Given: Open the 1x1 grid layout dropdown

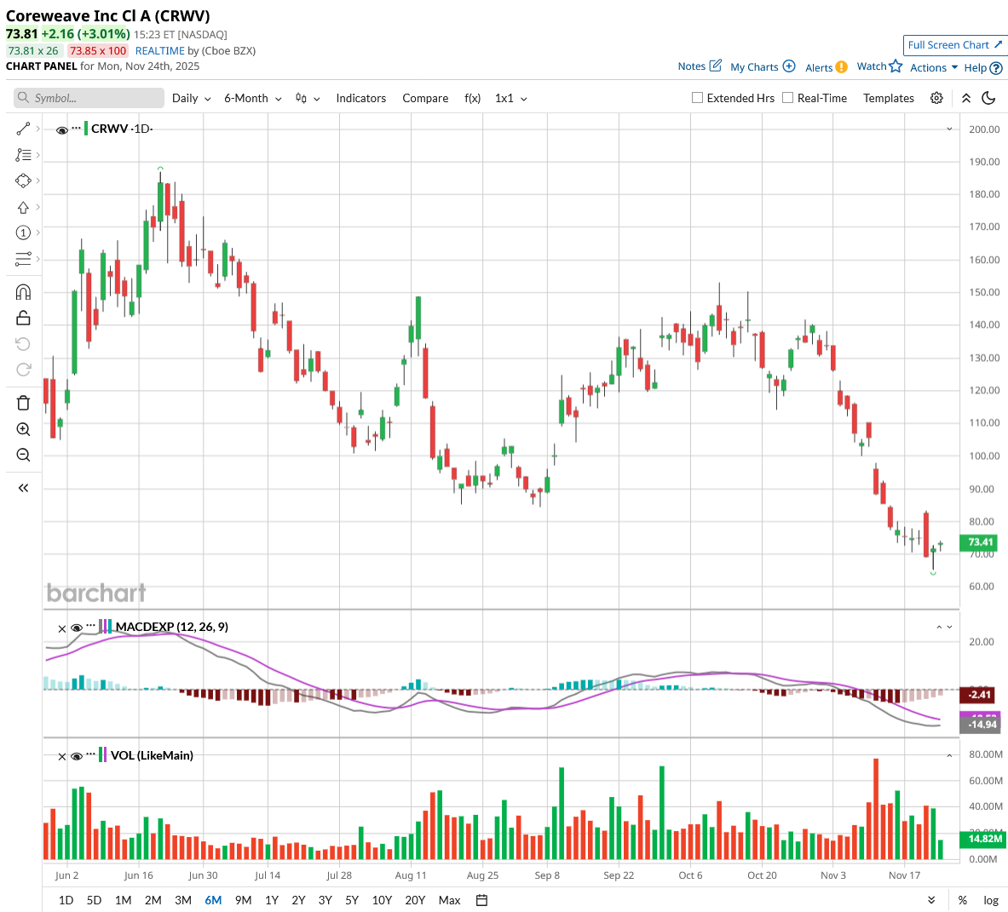Looking at the screenshot, I should pyautogui.click(x=510, y=98).
